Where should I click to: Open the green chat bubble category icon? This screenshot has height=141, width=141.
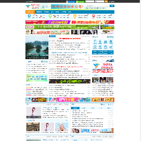click(50, 16)
